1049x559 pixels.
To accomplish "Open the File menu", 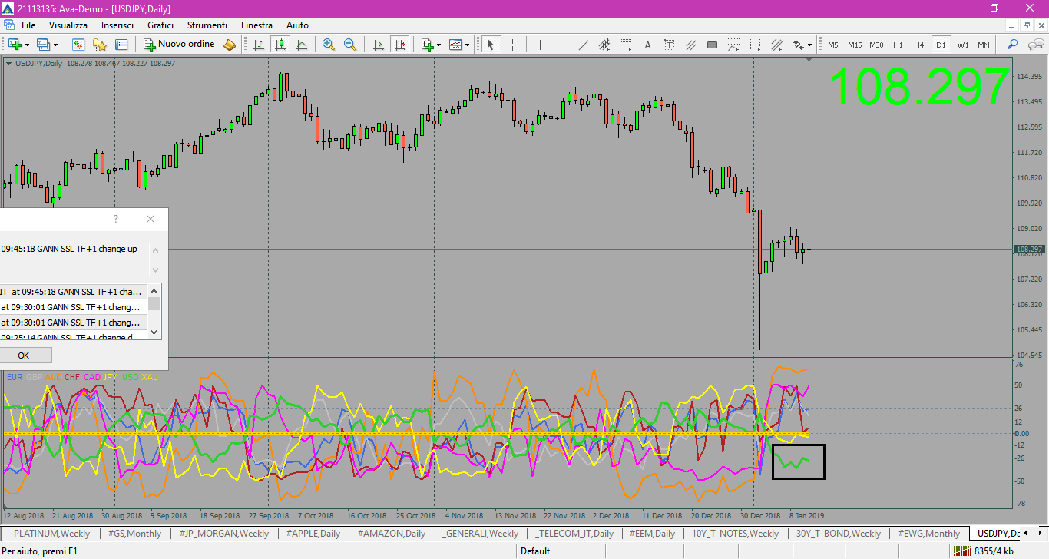I will point(28,25).
